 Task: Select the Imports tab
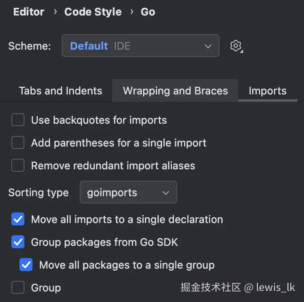click(x=267, y=91)
